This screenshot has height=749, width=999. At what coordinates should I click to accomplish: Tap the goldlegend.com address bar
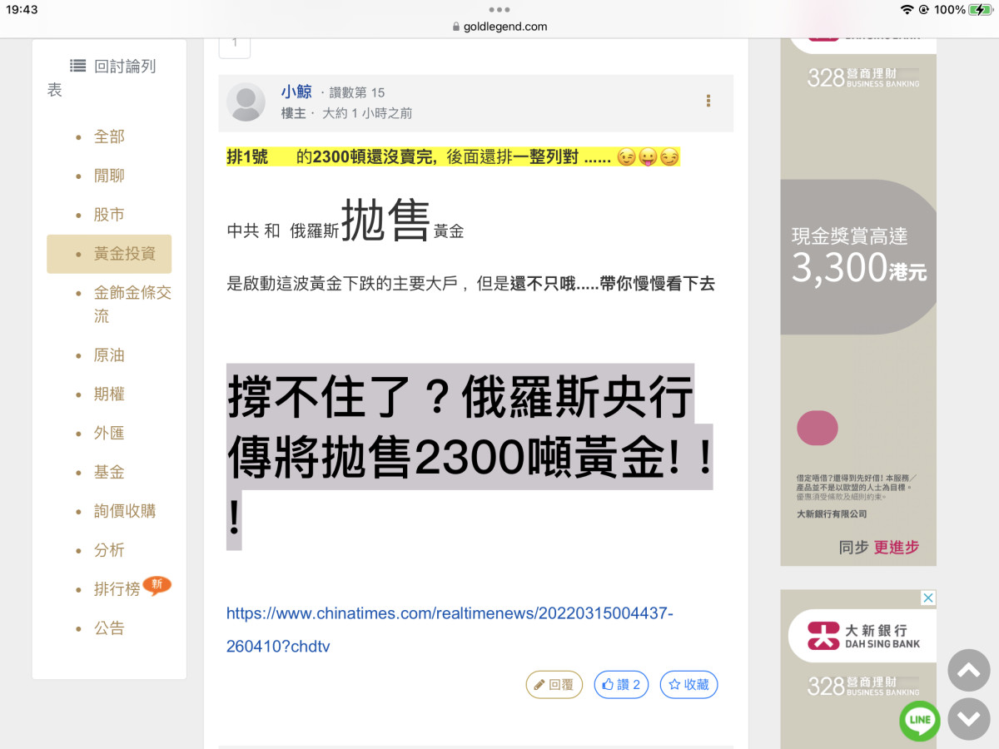pos(499,27)
